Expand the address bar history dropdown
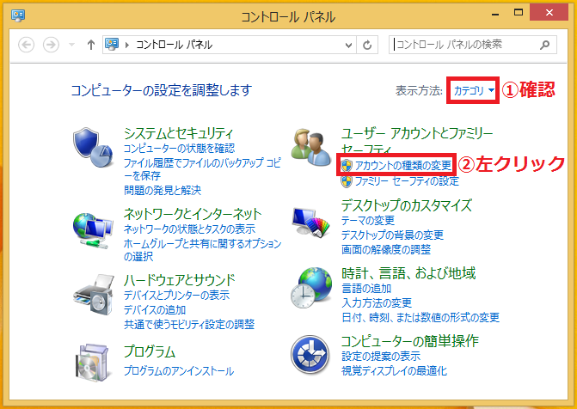Viewport: 577px width, 409px height. pos(348,45)
